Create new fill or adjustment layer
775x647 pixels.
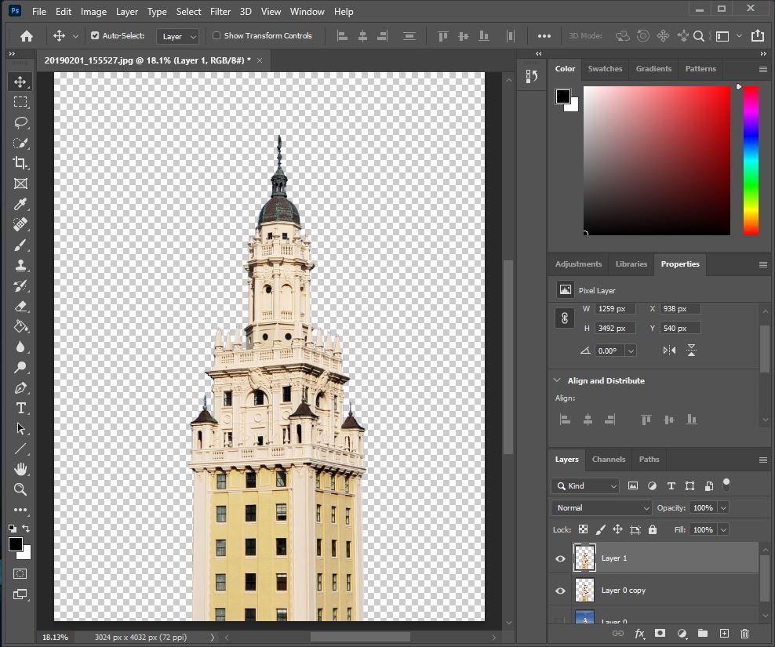pyautogui.click(x=682, y=633)
